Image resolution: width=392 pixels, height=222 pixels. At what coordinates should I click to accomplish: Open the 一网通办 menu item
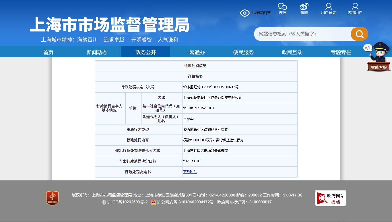(x=195, y=52)
